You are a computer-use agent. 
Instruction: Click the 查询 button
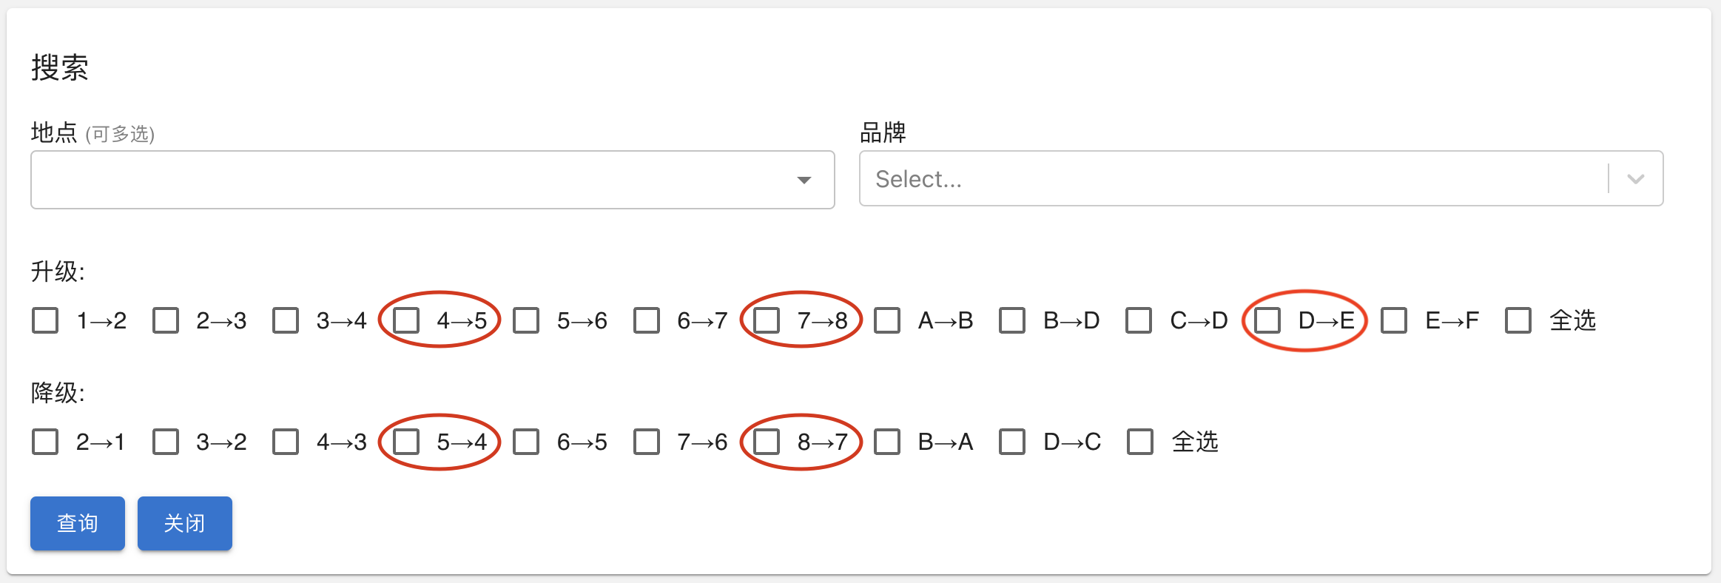(78, 523)
